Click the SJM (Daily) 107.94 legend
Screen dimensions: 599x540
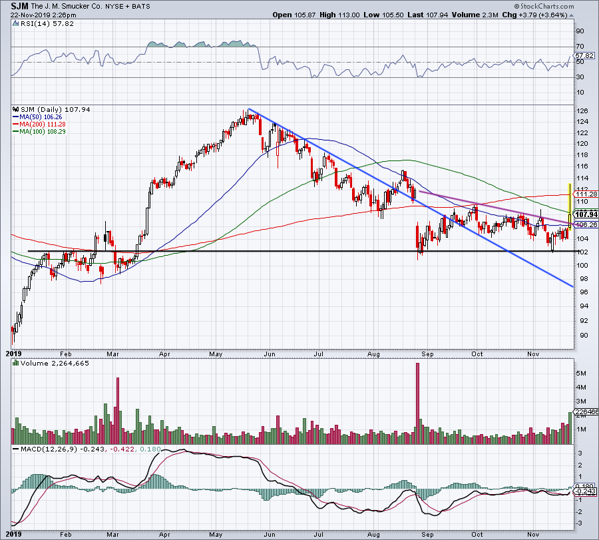(x=55, y=110)
